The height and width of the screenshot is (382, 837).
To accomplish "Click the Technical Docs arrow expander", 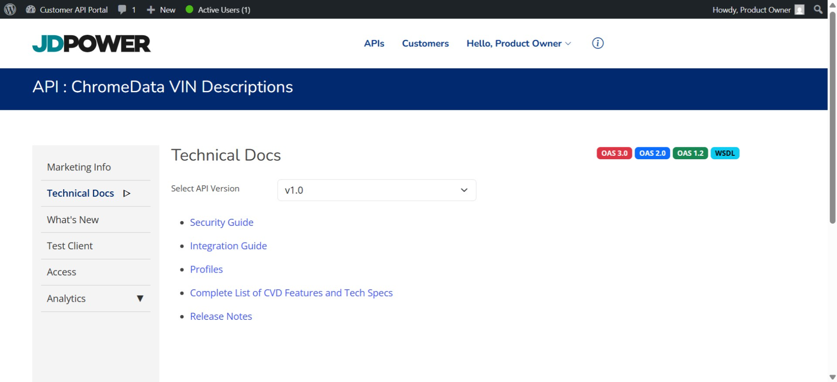I will pos(127,193).
